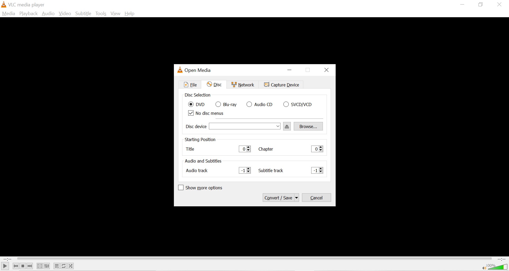
Task: Click the Play button in playback controls
Action: [5, 266]
